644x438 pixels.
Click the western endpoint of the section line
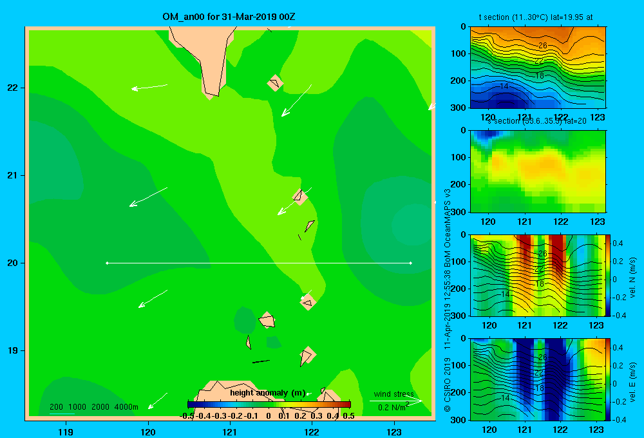[x=107, y=263]
